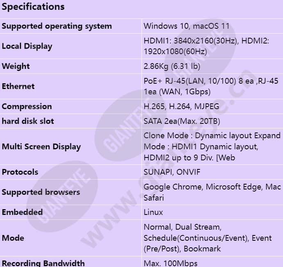Viewport: 283px width, 267px height.
Task: Select the Local Display row label
Action: 27,46
